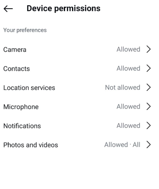
Task: Tap the Camera row chevron
Action: (149, 49)
